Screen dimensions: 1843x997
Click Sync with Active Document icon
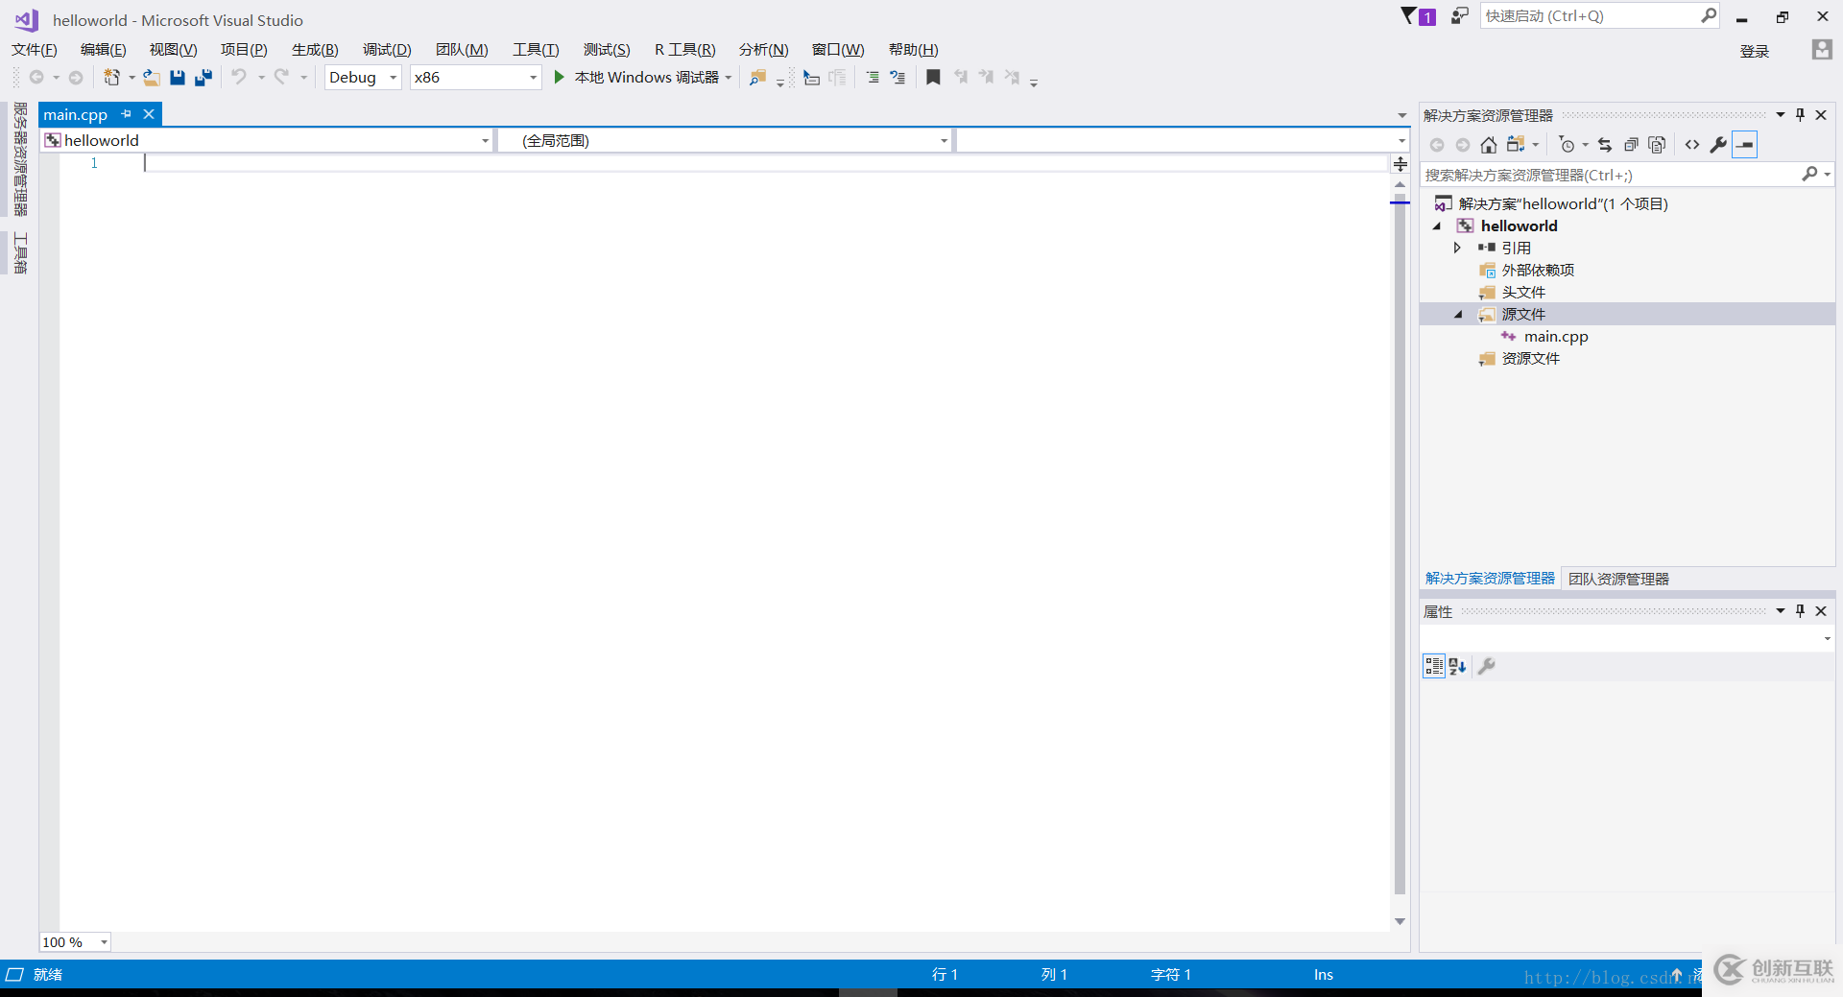click(1605, 145)
